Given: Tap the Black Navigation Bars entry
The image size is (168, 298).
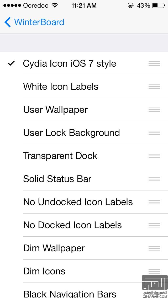Looking at the screenshot, I should 70,293.
